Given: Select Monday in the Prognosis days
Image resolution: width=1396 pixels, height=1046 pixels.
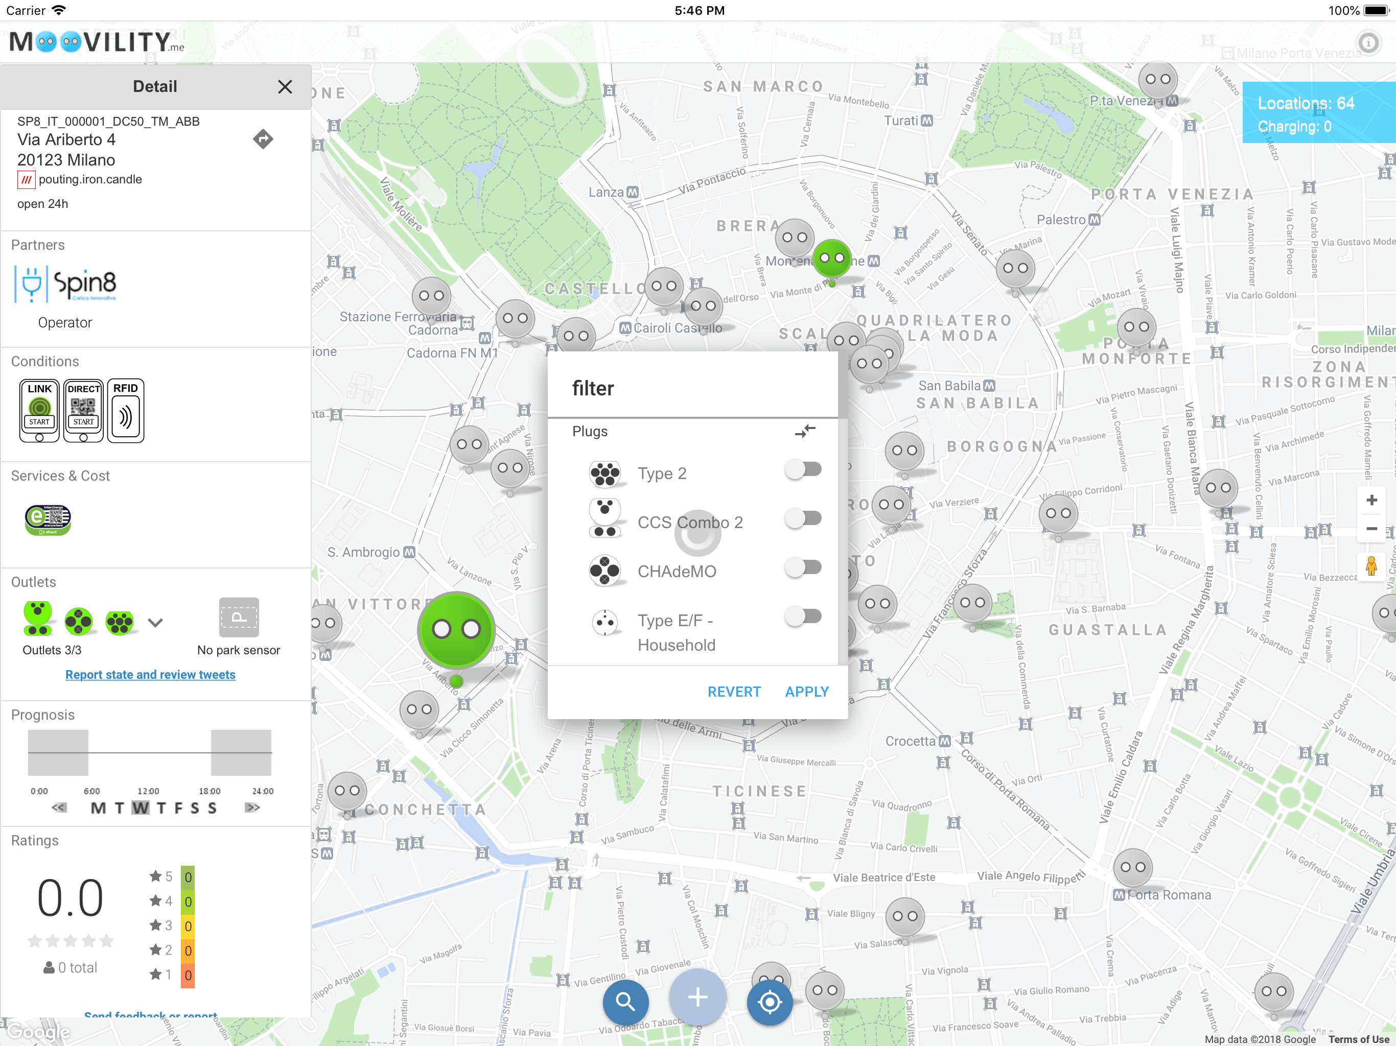Looking at the screenshot, I should point(99,808).
